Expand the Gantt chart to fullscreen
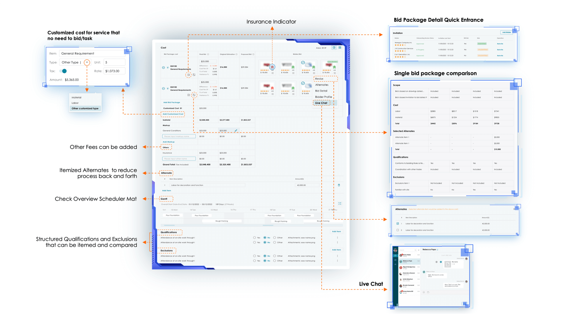 point(340,203)
